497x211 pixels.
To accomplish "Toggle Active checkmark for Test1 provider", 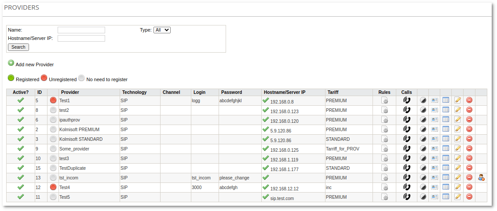I will (20, 100).
